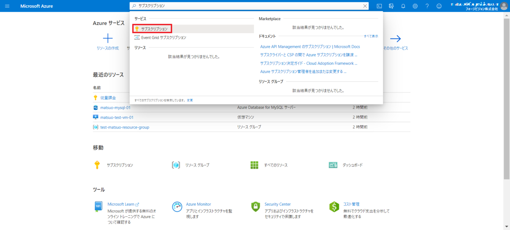
Task: Click the Microsoft Learn icon
Action: coord(98,207)
